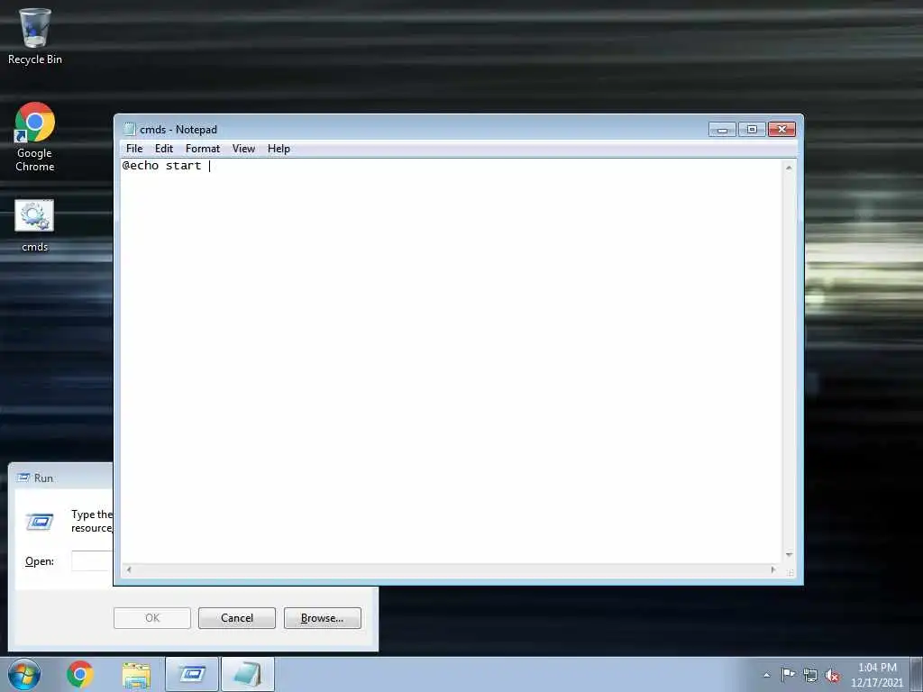
Task: Click the Run program graphic icon
Action: (x=40, y=522)
